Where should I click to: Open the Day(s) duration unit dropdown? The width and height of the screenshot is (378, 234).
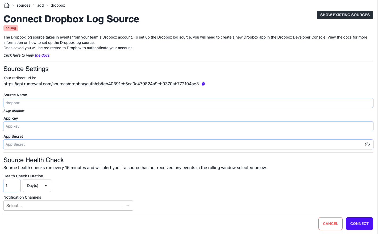click(37, 186)
